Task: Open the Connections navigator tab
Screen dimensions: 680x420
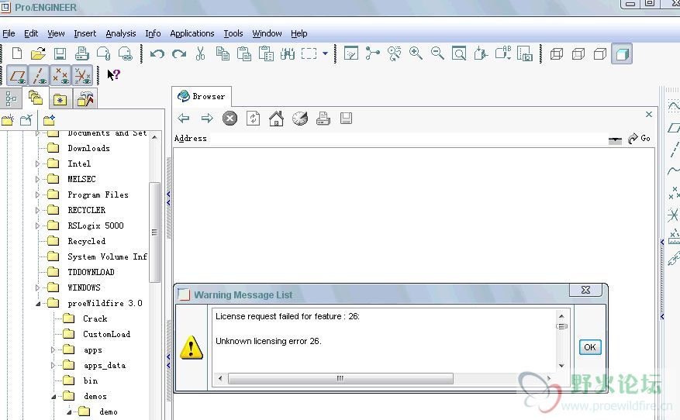Action: tap(85, 99)
